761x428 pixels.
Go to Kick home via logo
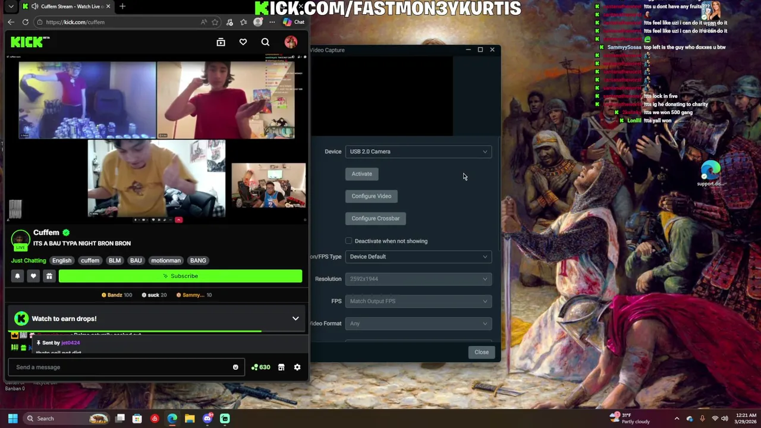pyautogui.click(x=30, y=42)
